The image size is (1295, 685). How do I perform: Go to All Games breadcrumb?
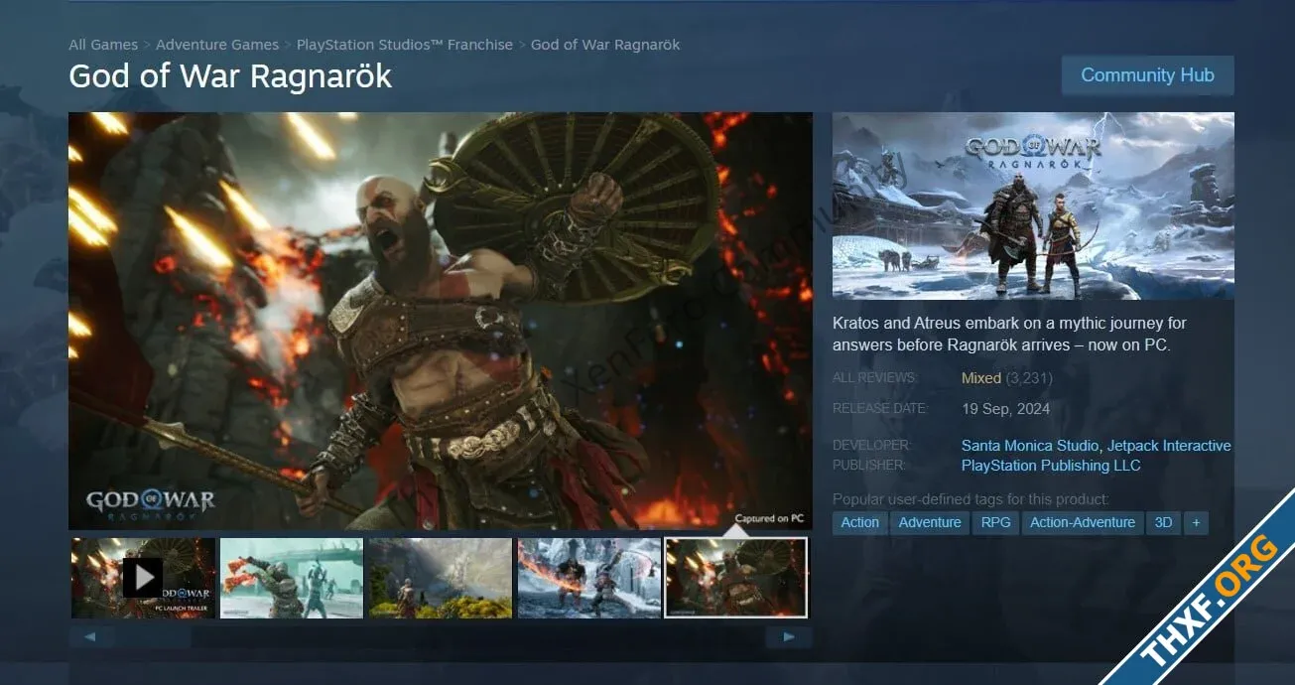tap(103, 45)
